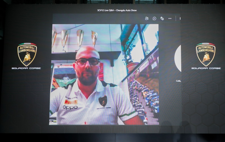Click the participant name label "Colla,"
Screen dimensions: 225x142
point(178,81)
